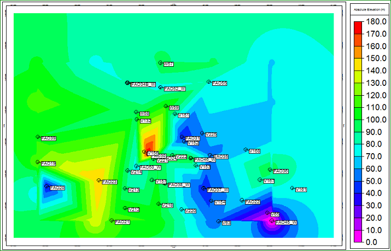The image size is (391, 251).
Task: Pick the W59 well marker symbol
Action: [x=166, y=106]
